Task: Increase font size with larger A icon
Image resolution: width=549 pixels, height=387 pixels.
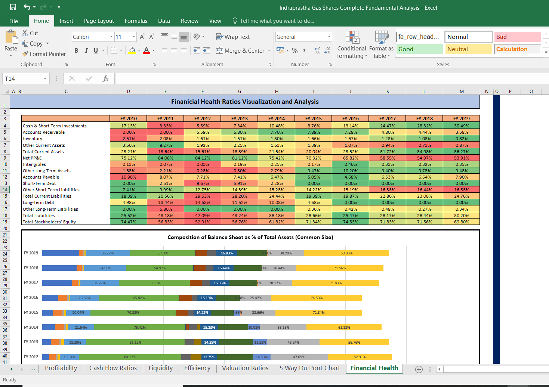Action: click(142, 37)
